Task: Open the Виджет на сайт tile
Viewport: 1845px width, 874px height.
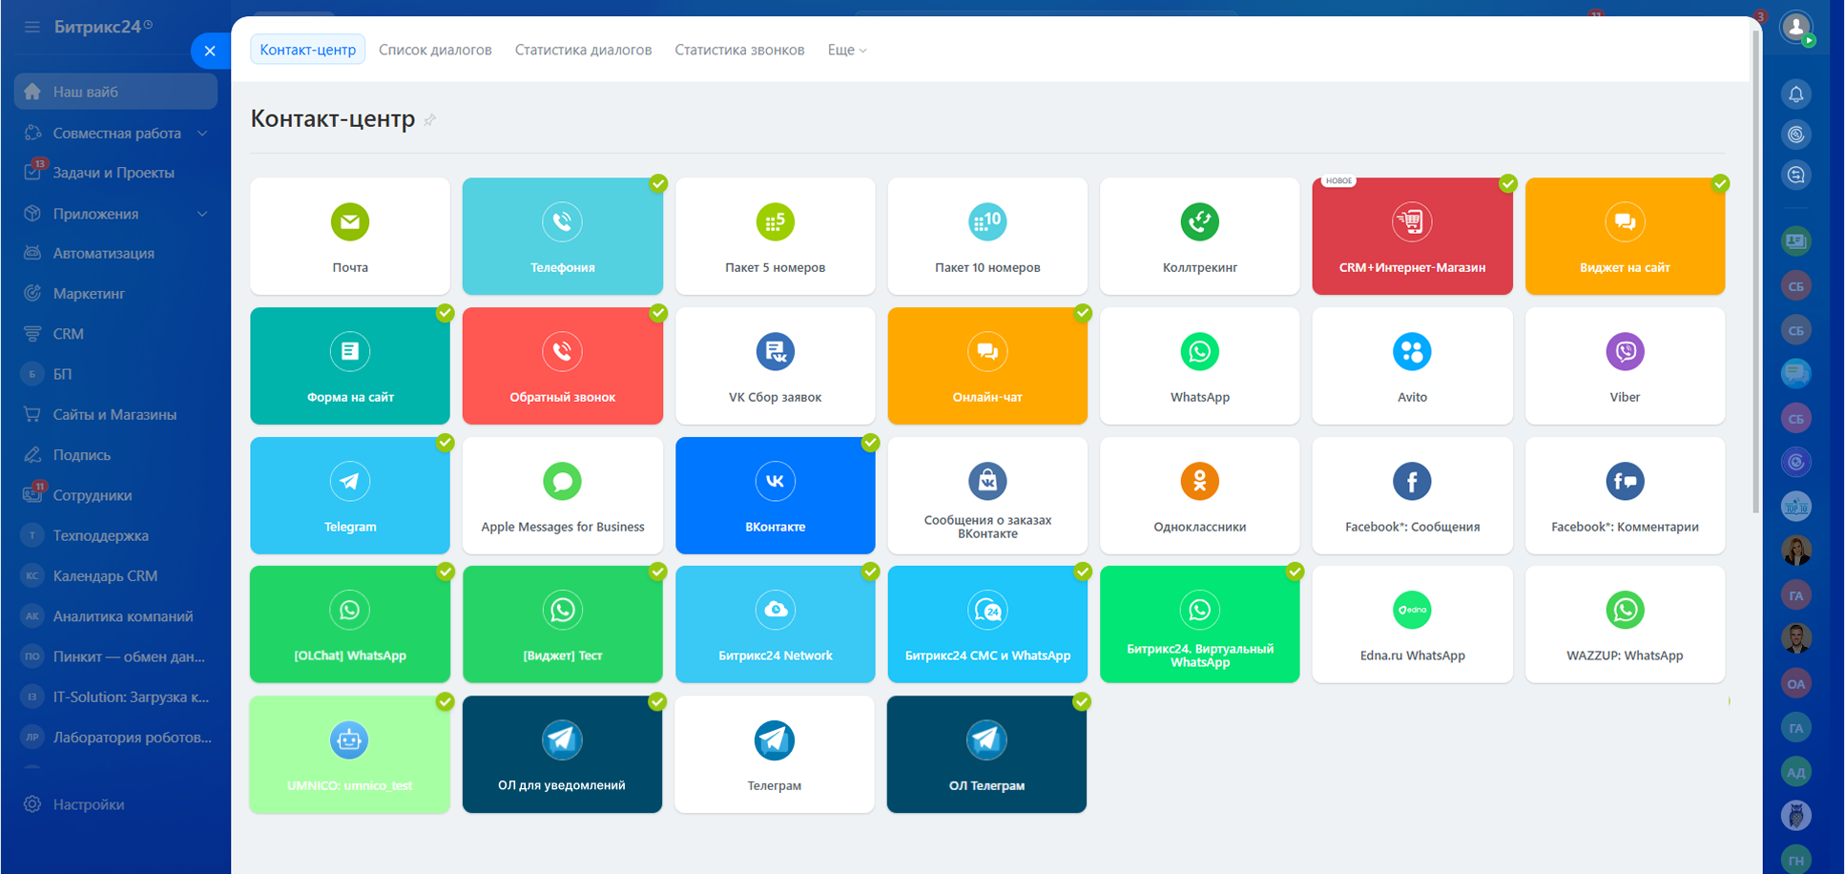Action: coord(1626,236)
